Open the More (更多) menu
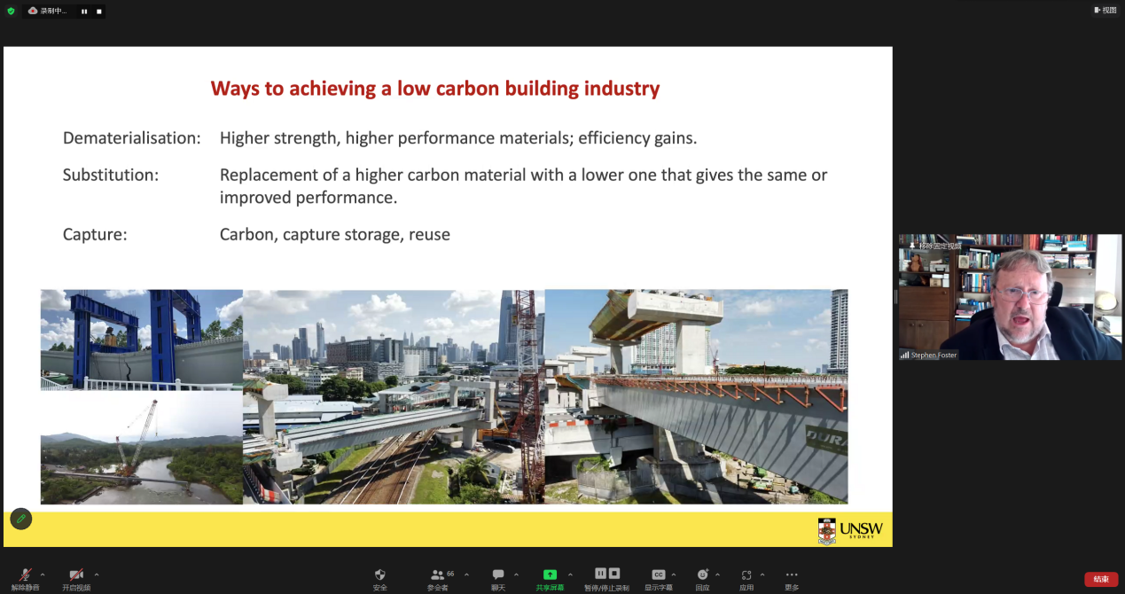 [792, 574]
